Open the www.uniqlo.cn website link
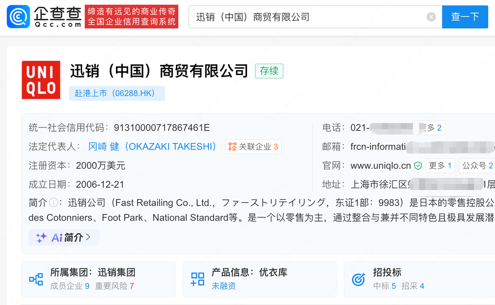Image resolution: width=495 pixels, height=305 pixels. click(380, 166)
